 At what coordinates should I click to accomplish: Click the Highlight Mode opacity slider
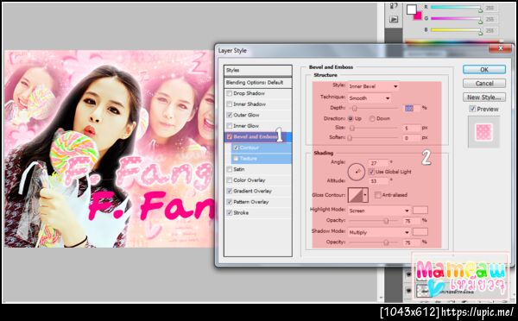coord(386,221)
